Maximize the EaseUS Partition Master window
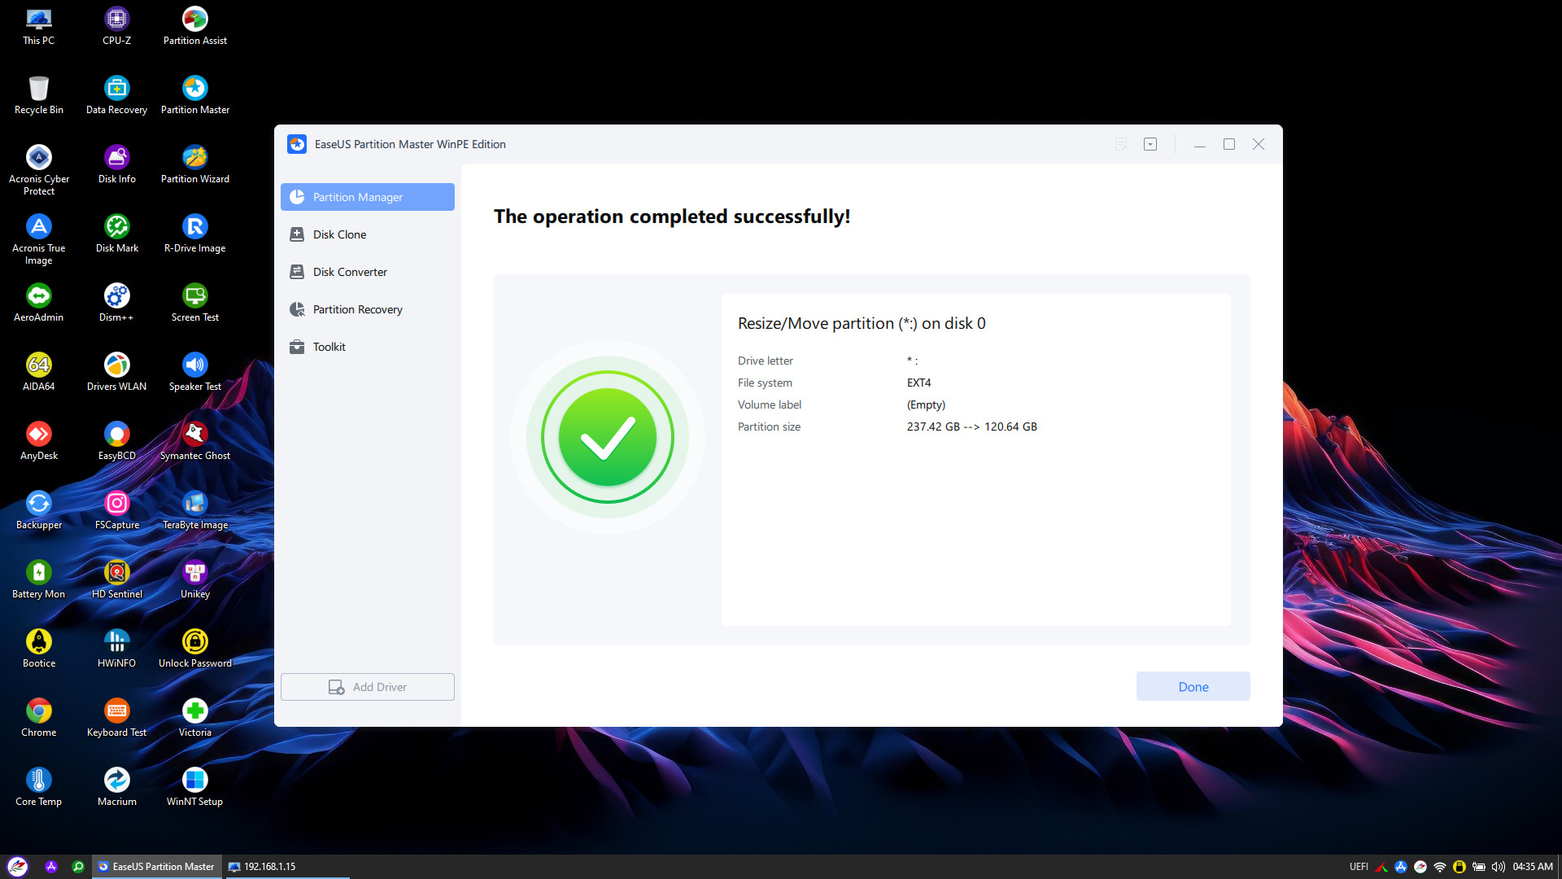The height and width of the screenshot is (879, 1562). tap(1228, 144)
